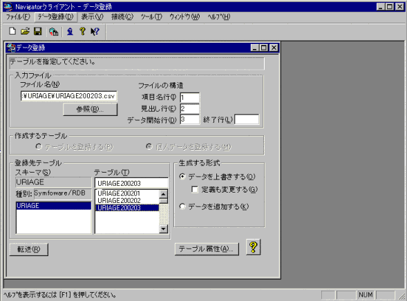This screenshot has height=301, width=407.
Task: Click the server connection toolbar icon
Action: [53, 32]
